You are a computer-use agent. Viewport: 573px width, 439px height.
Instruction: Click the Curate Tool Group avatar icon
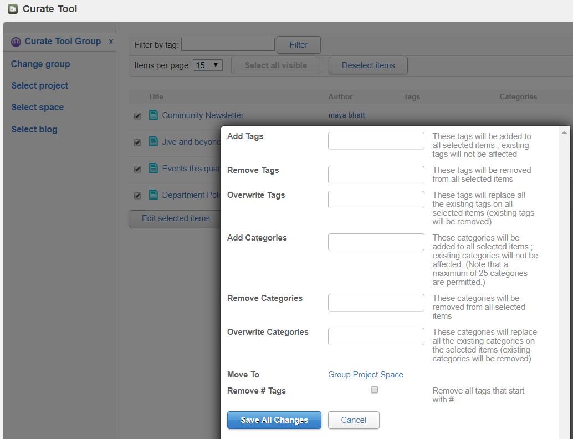click(x=16, y=41)
